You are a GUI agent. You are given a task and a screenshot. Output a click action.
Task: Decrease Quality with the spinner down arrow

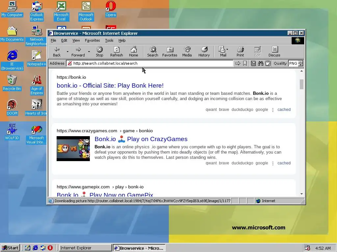(301, 65)
